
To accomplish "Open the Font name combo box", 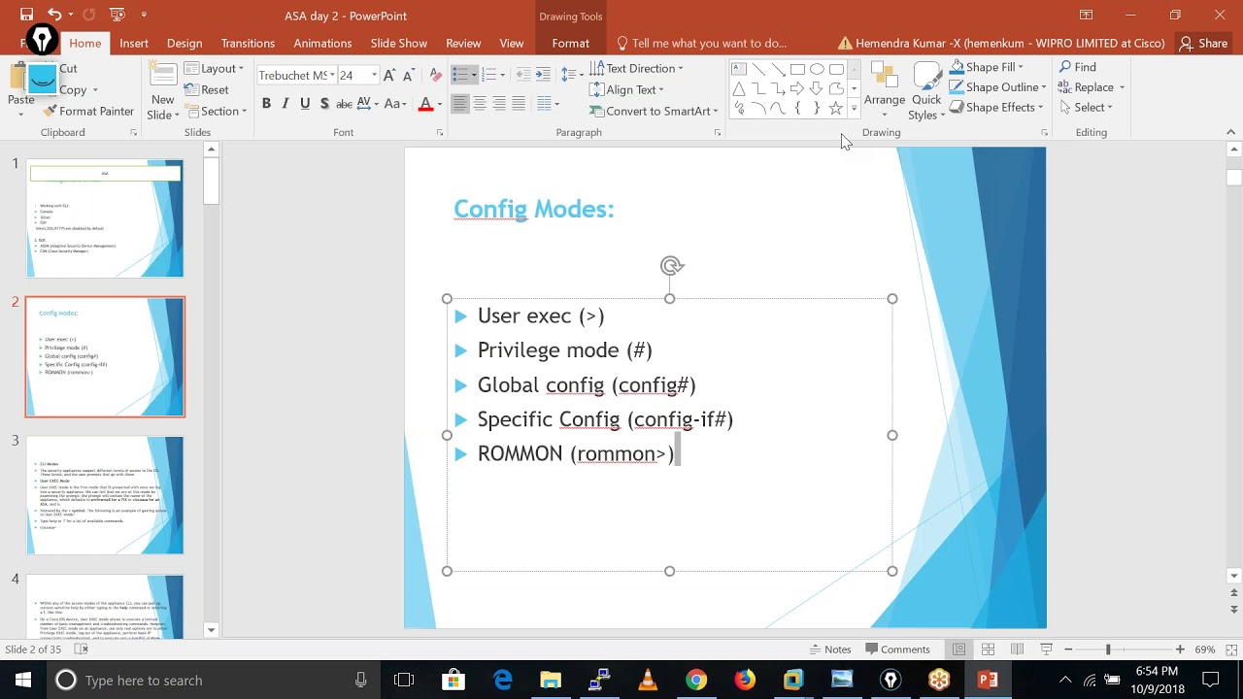I will [x=296, y=75].
